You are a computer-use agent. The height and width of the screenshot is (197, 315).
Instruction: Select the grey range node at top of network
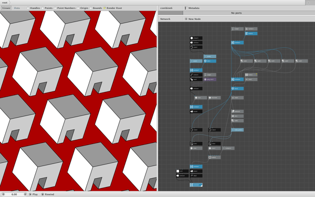(237, 29)
